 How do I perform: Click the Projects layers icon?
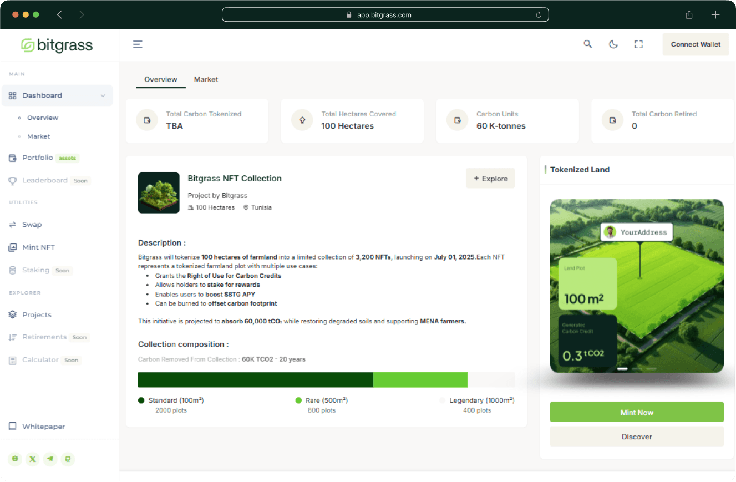(x=13, y=314)
